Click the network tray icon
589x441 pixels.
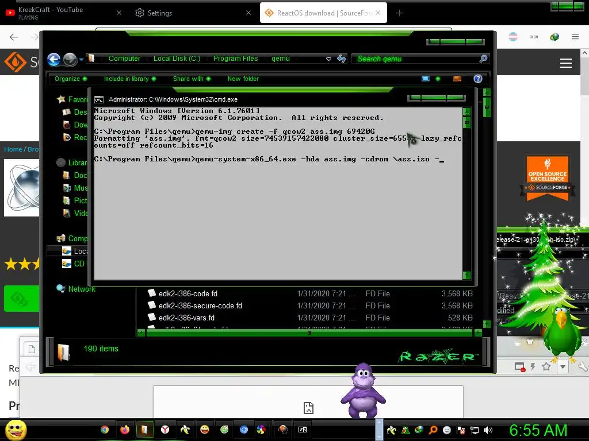(x=475, y=430)
